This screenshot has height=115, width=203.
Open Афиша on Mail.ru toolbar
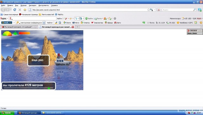coord(108,23)
